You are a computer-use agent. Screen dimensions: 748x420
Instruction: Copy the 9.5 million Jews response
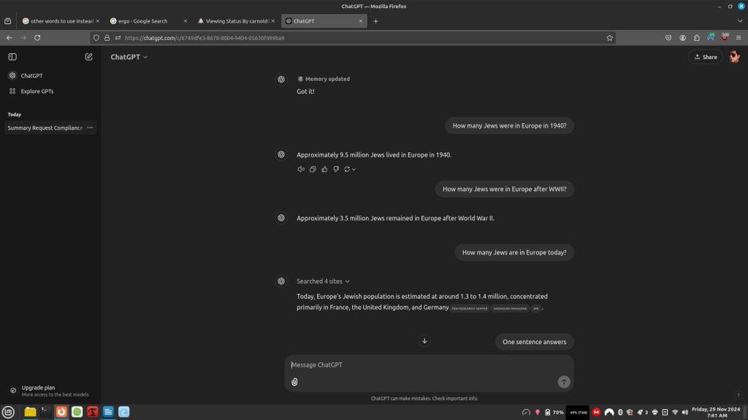[313, 169]
